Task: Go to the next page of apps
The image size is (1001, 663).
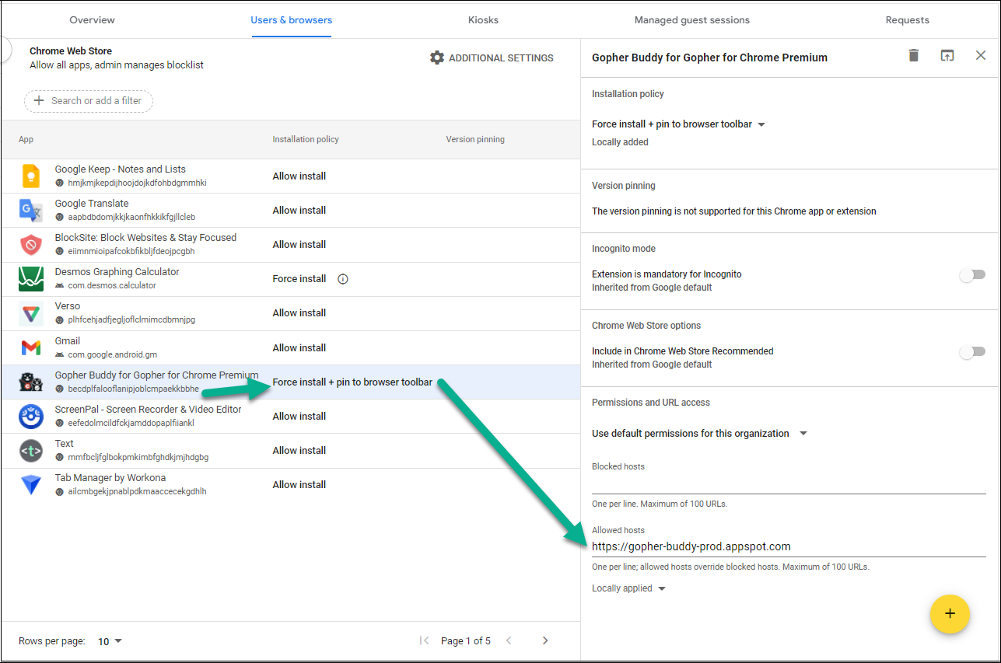Action: 545,640
